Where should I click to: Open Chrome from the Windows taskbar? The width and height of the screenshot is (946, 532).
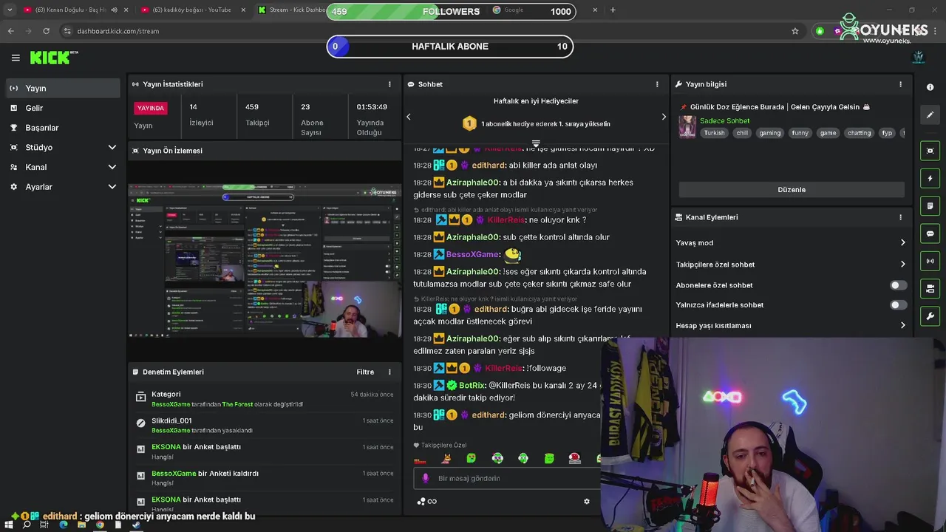(x=100, y=525)
